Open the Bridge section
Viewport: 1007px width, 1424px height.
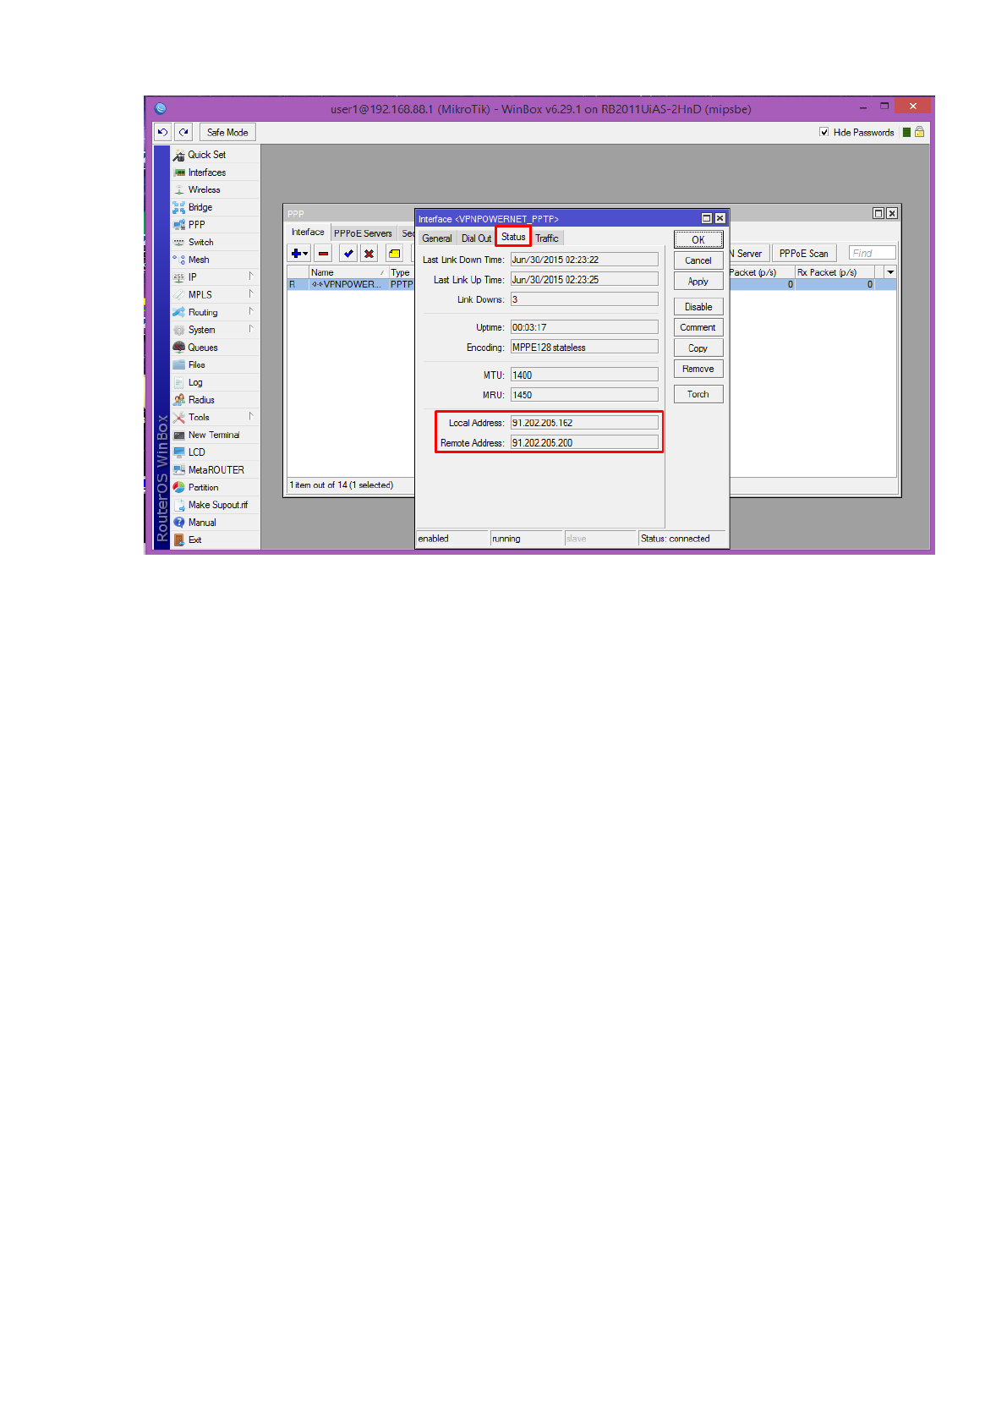click(x=200, y=207)
